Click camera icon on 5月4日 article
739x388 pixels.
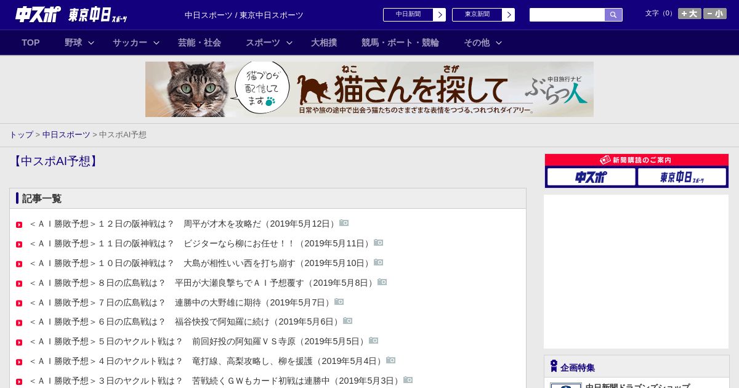coord(390,360)
